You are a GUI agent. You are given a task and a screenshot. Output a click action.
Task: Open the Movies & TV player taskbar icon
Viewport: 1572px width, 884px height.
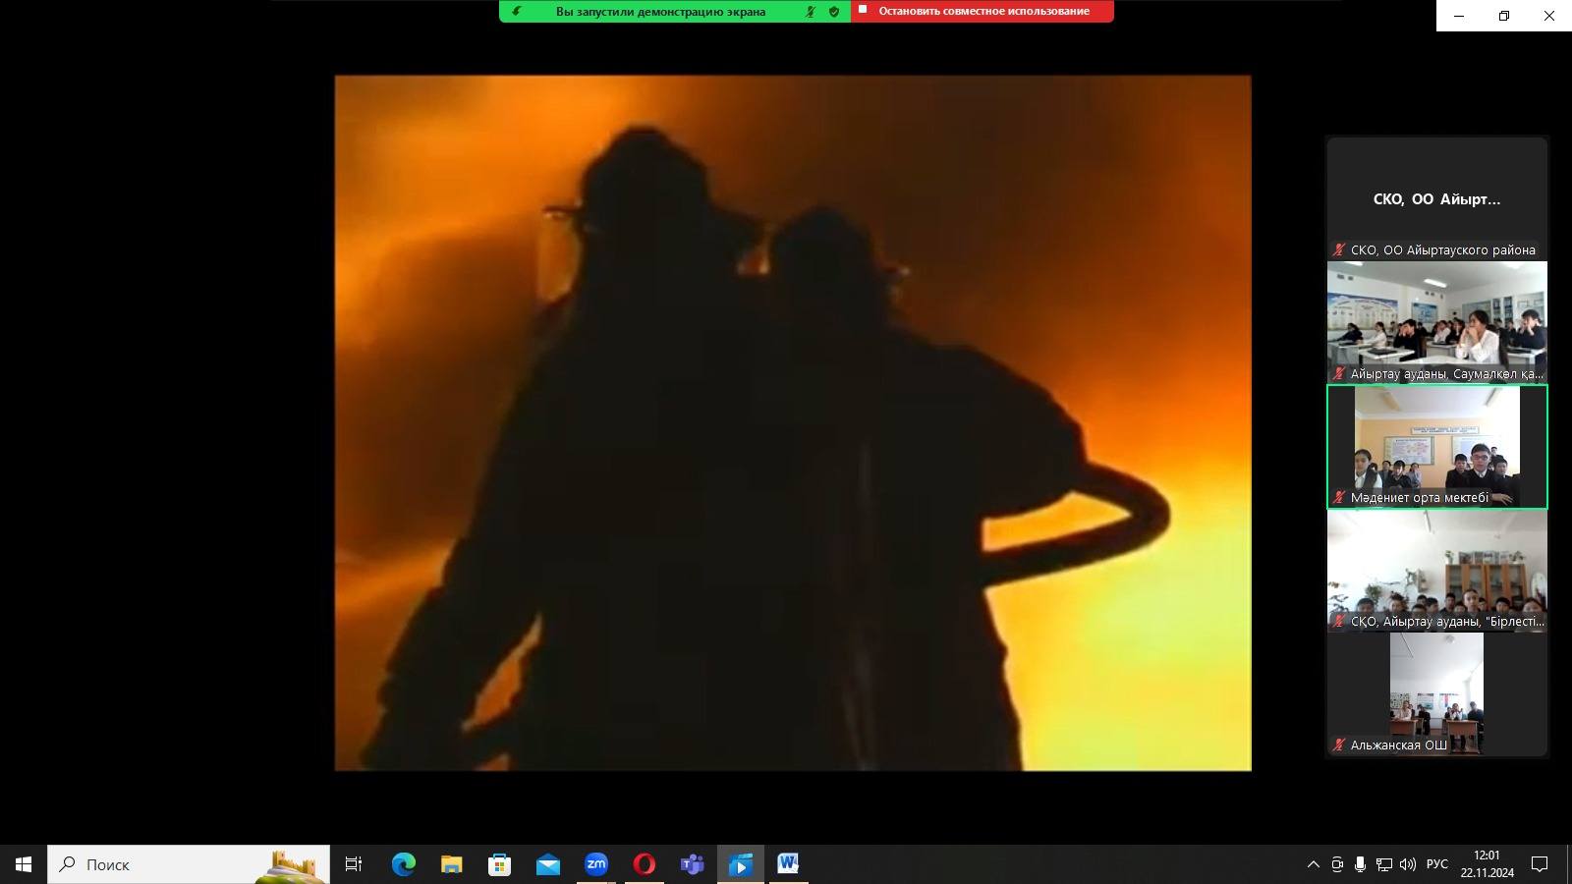pos(740,864)
